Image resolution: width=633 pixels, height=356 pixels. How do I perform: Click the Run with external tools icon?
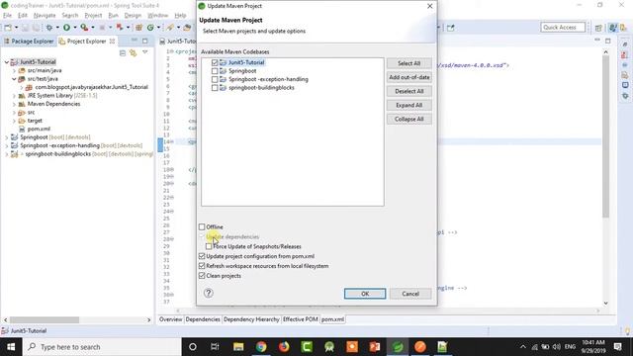click(84, 28)
